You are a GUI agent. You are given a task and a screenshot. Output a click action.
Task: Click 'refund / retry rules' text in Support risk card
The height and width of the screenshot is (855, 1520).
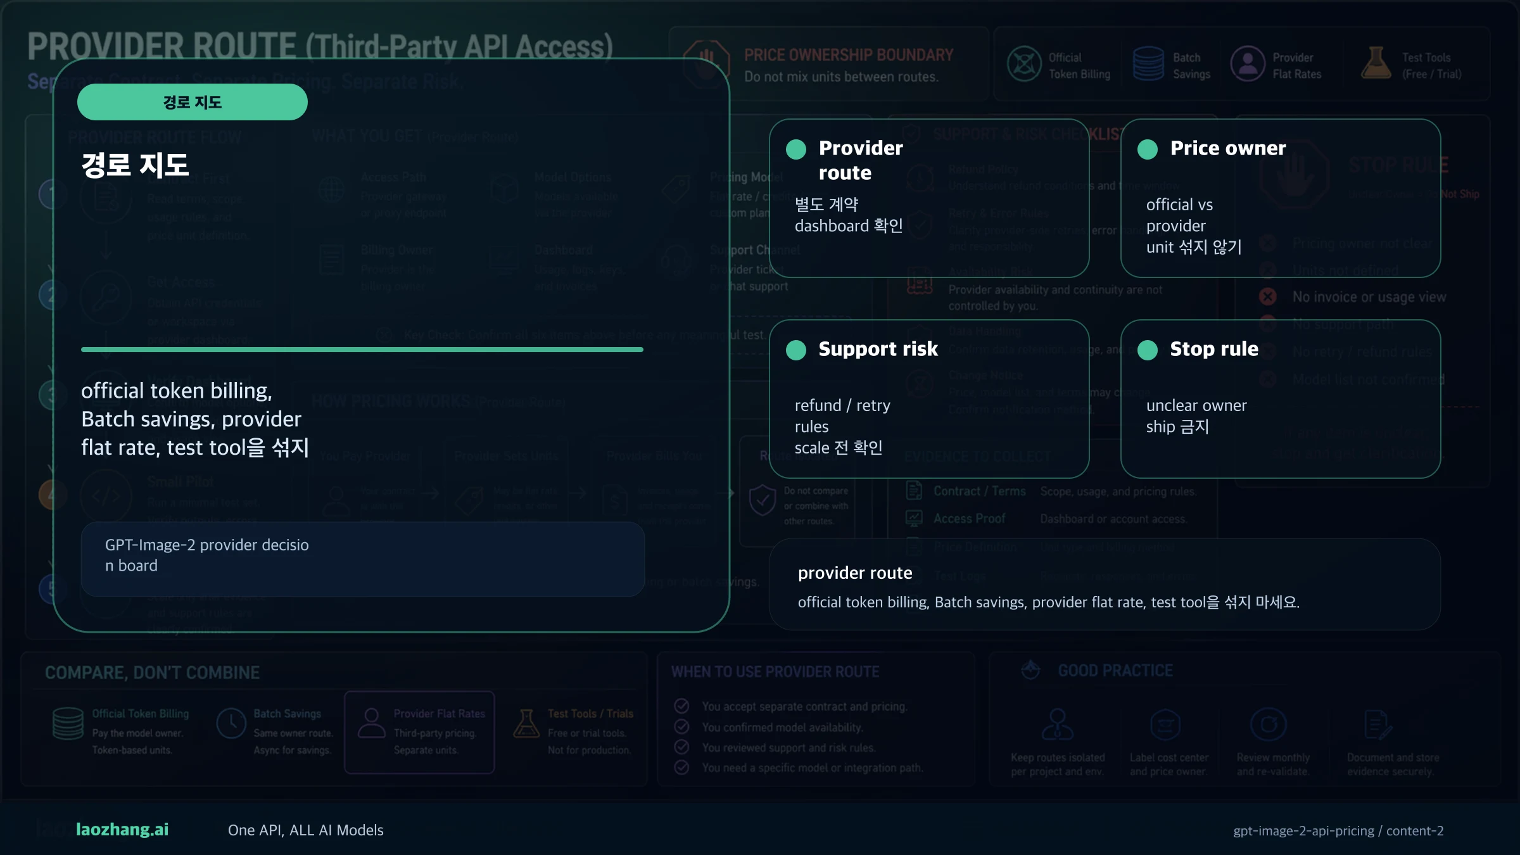pyautogui.click(x=842, y=416)
